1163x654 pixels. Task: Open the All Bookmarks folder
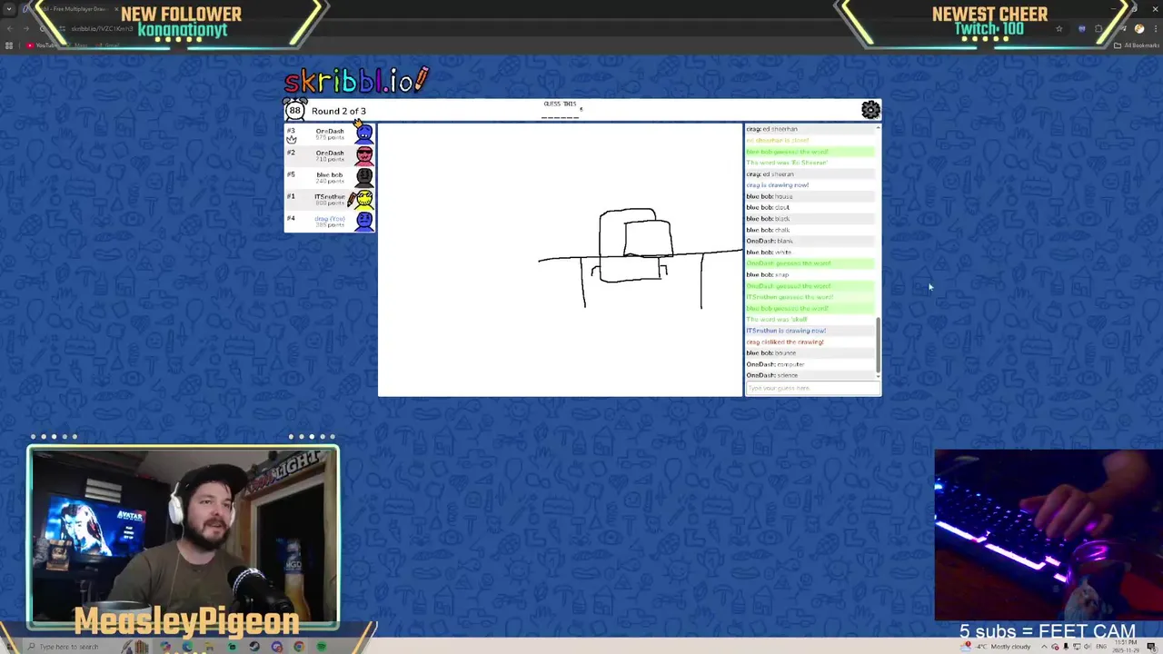1138,45
